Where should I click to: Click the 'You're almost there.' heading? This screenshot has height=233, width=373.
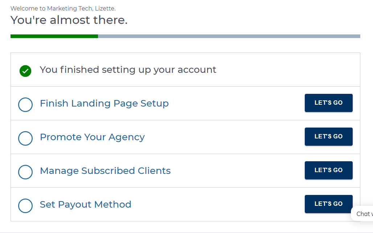tap(69, 20)
